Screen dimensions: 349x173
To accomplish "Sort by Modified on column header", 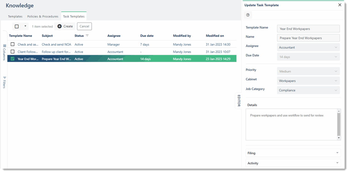I will point(215,36).
